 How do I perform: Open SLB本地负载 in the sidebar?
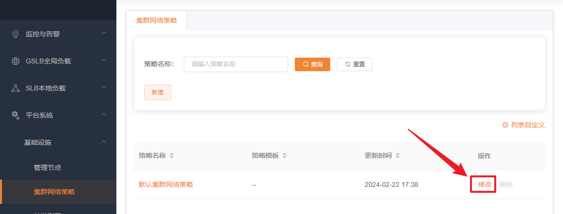point(58,88)
